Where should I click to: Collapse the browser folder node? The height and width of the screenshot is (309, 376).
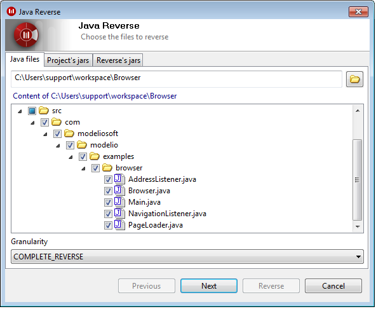pyautogui.click(x=83, y=168)
